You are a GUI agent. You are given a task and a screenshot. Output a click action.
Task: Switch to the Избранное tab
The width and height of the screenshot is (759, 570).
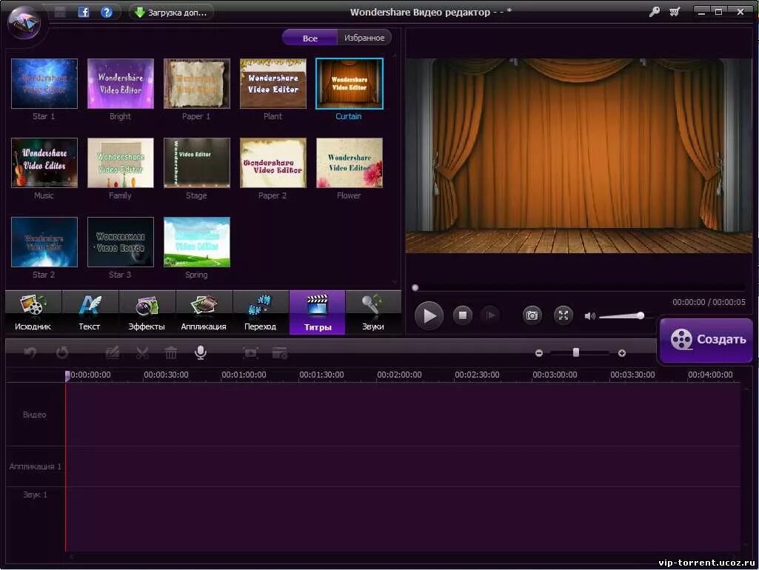tap(364, 38)
